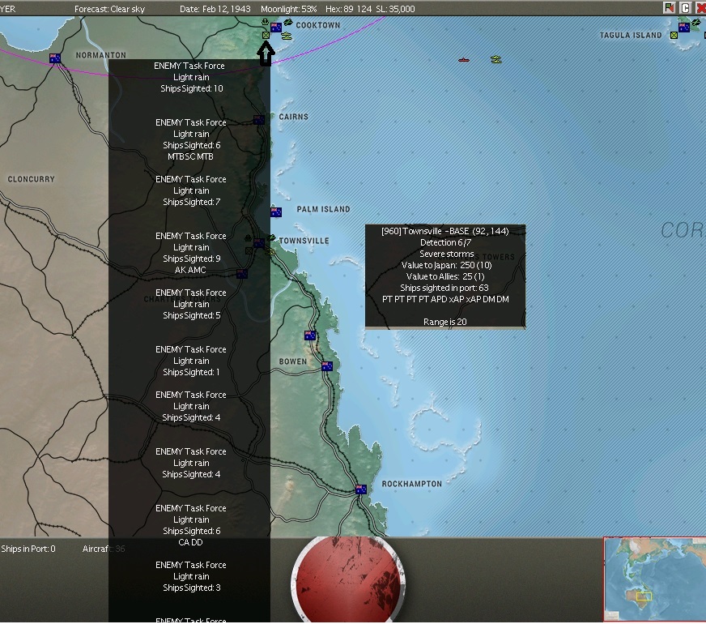Click the Date: Feb 12, 1943 text
The width and height of the screenshot is (706, 624).
[215, 9]
